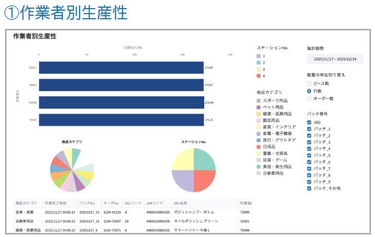Uncheck the バッチ_その他 checkbox
The width and height of the screenshot is (375, 237).
coord(309,188)
